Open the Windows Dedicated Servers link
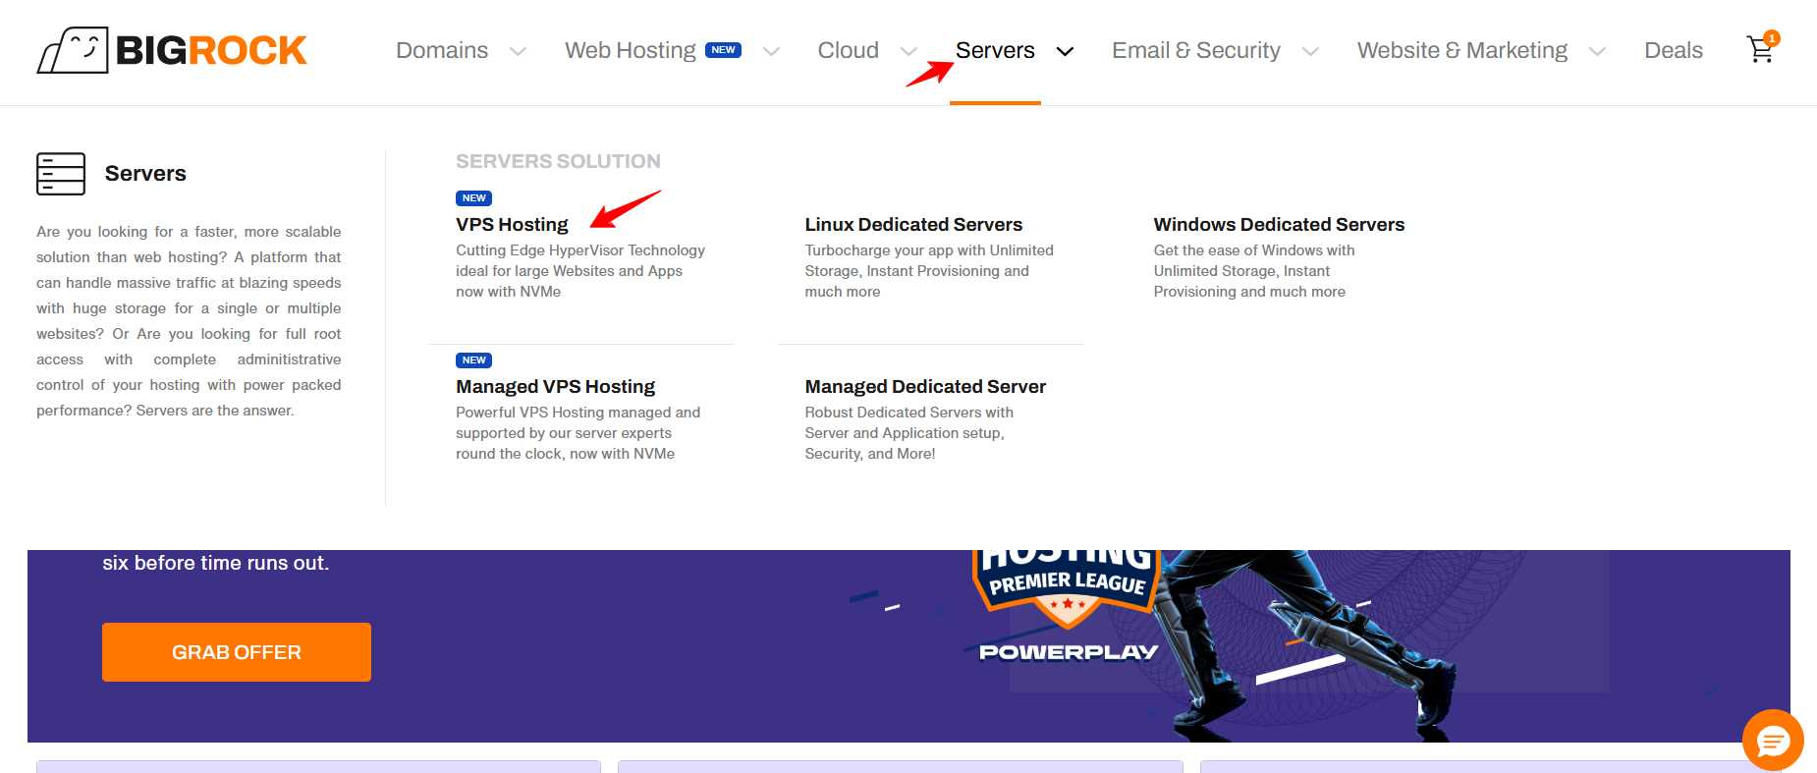 [x=1279, y=225]
